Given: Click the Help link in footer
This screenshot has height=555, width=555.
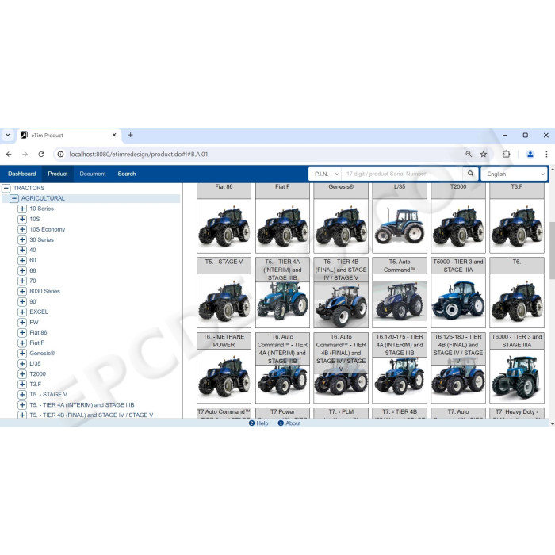Looking at the screenshot, I should (262, 423).
